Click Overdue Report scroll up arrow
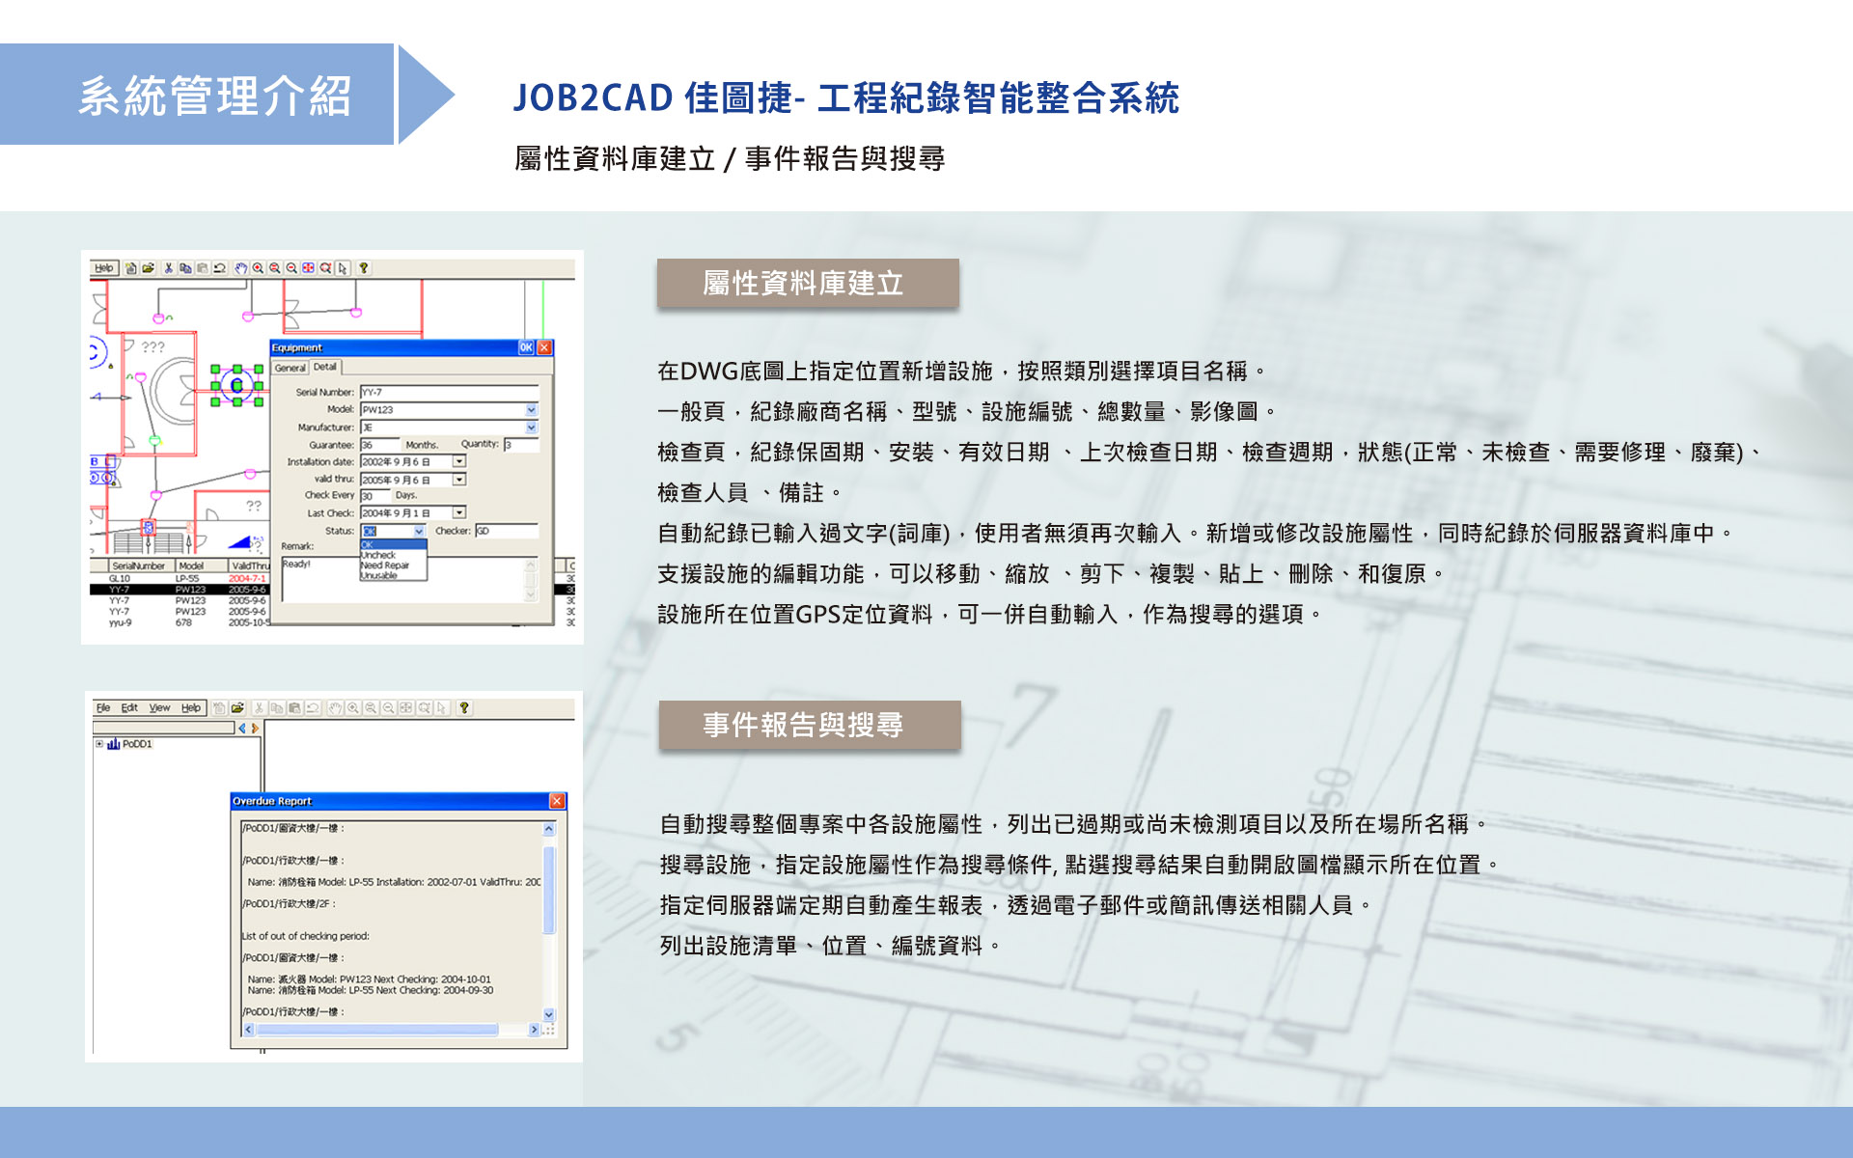 (x=549, y=828)
